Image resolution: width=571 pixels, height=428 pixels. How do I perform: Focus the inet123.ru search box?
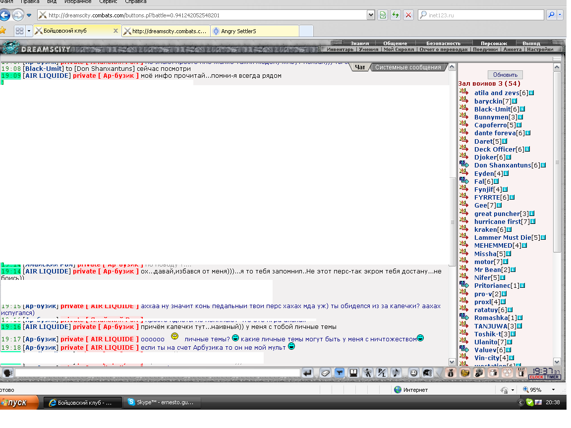pos(481,15)
